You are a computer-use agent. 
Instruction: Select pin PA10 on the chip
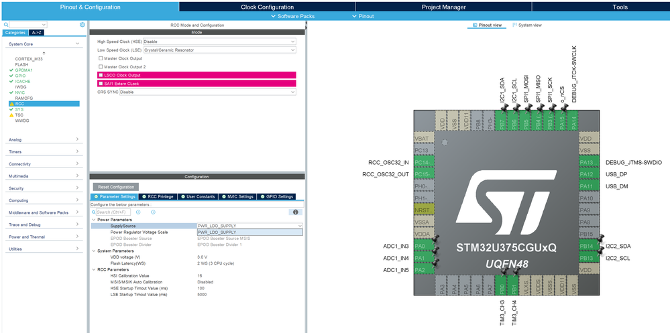(x=590, y=198)
